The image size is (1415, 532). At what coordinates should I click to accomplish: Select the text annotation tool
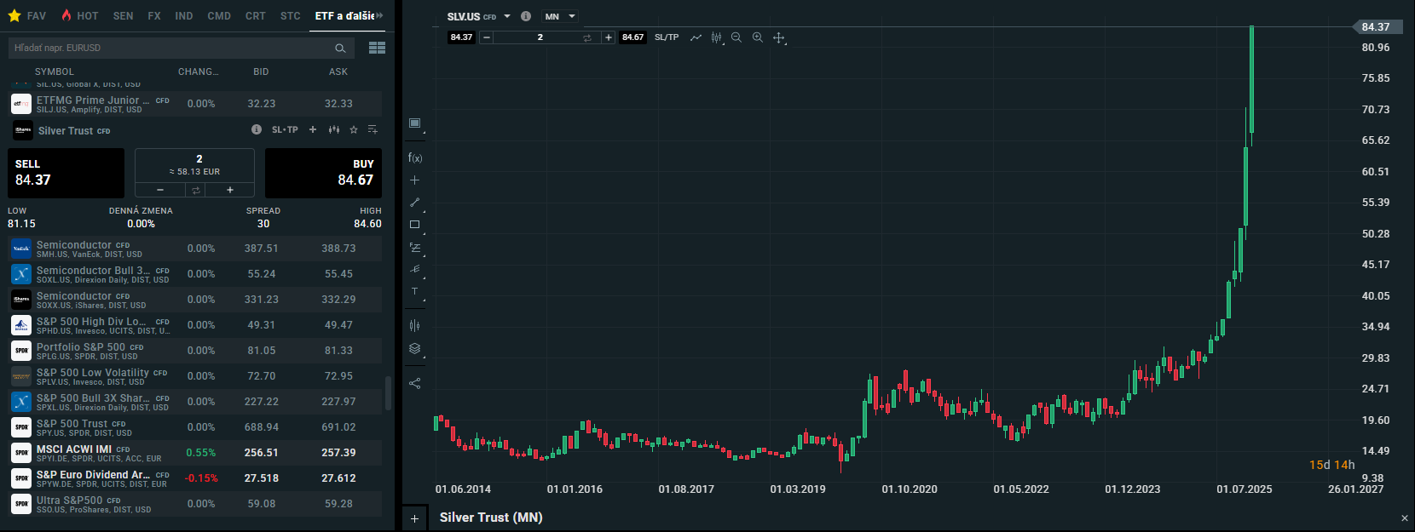point(415,292)
